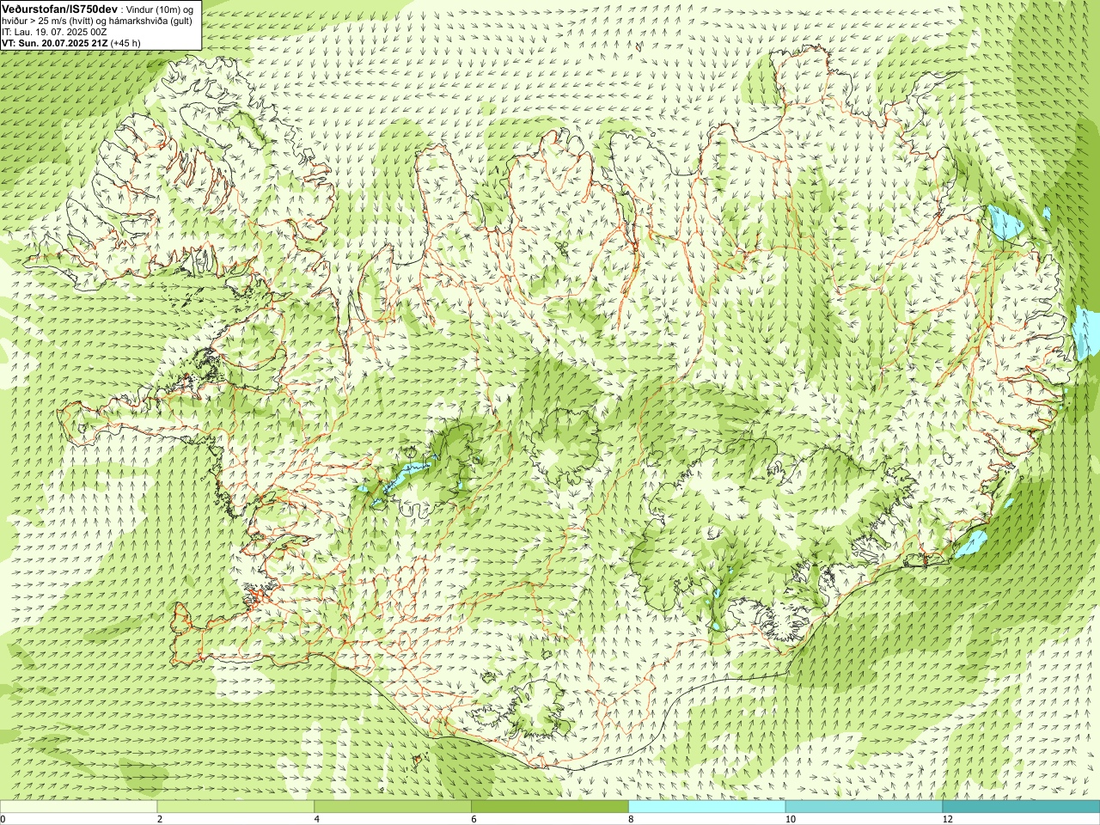Screen dimensions: 1100x825
Task: Pick the darkest teal swatch above 12
Action: (1021, 806)
